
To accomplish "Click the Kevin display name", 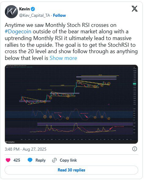I will [24, 9].
